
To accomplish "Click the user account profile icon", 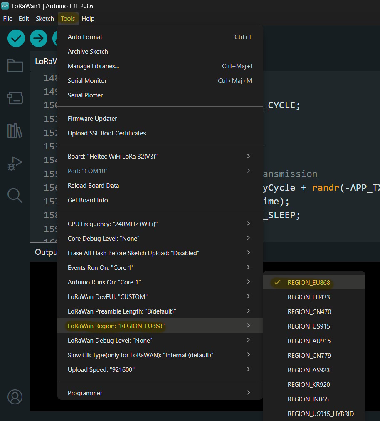I will tap(15, 397).
